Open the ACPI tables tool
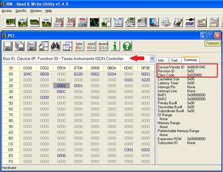The height and width of the screenshot is (172, 223). point(142,22)
